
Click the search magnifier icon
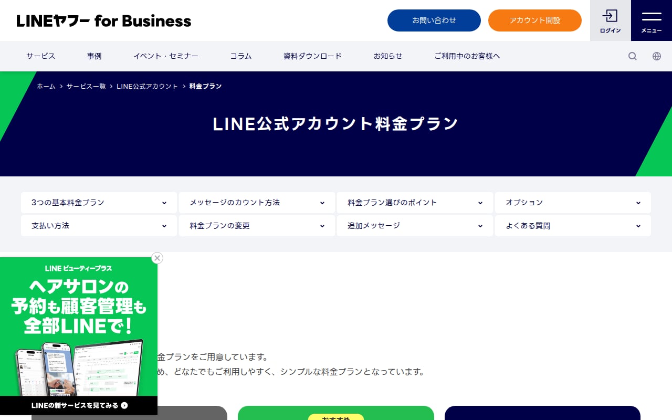633,56
